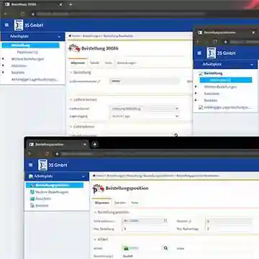This screenshot has width=259, height=259.
Task: Go back in the Beistellungsposition browser window
Action: (x=30, y=153)
